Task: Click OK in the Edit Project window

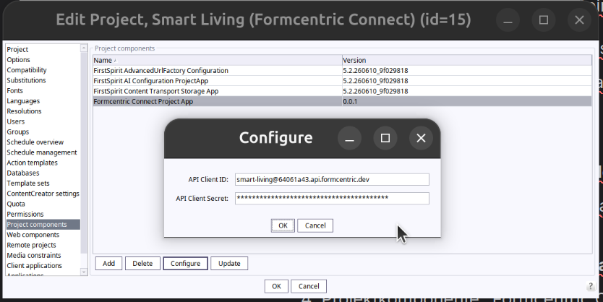Action: pyautogui.click(x=276, y=286)
